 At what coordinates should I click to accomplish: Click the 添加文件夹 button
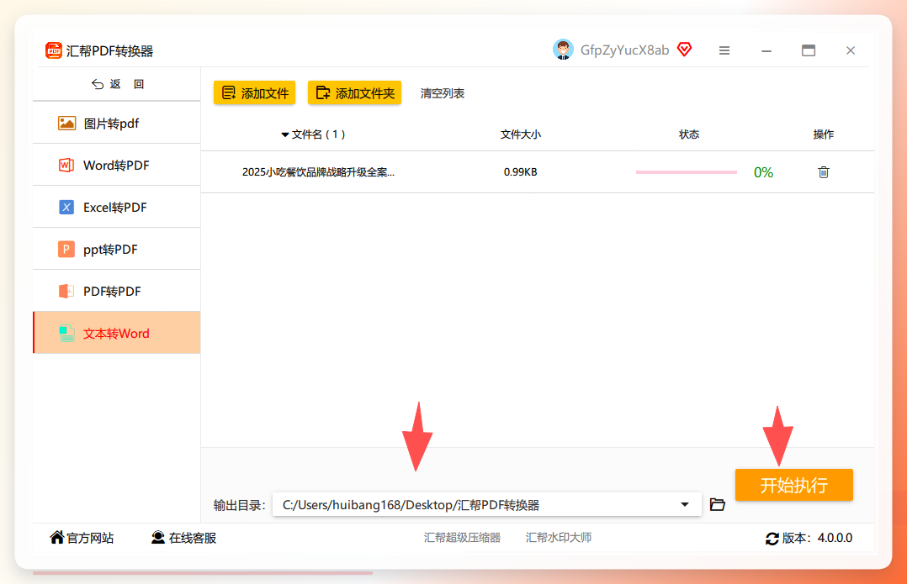354,93
